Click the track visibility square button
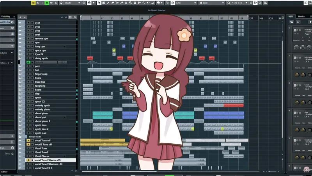 coord(70,17)
